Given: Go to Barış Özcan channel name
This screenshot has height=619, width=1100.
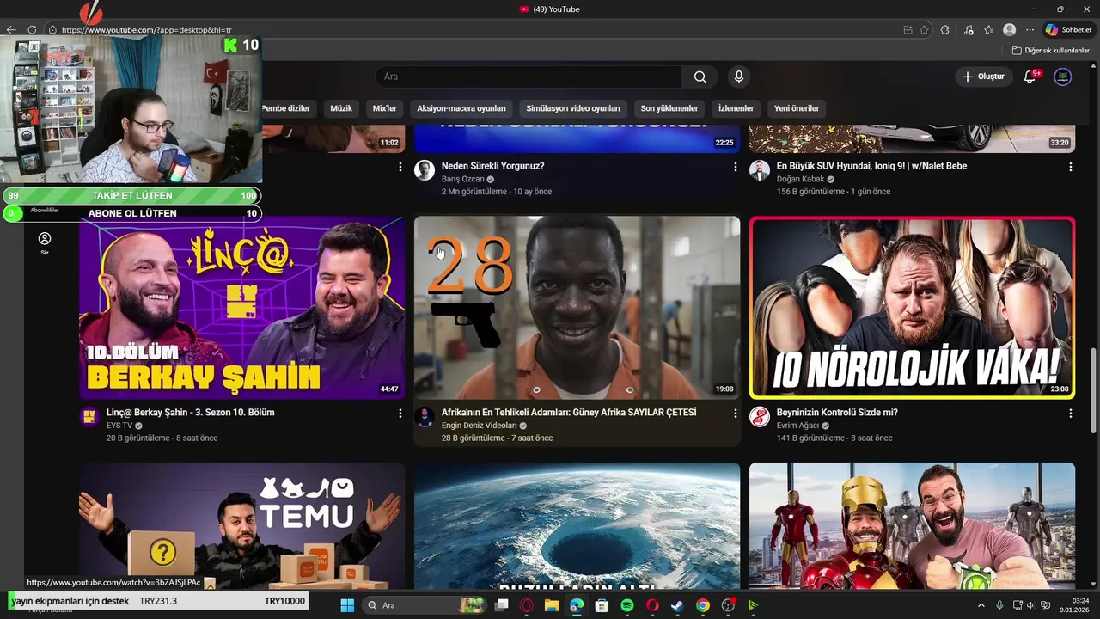Looking at the screenshot, I should pyautogui.click(x=462, y=179).
